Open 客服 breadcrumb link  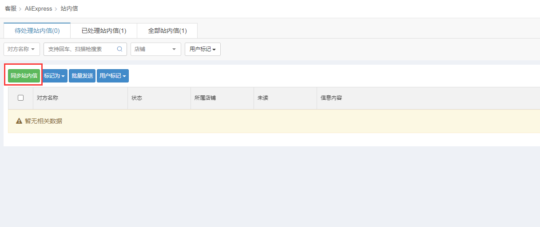tap(11, 8)
